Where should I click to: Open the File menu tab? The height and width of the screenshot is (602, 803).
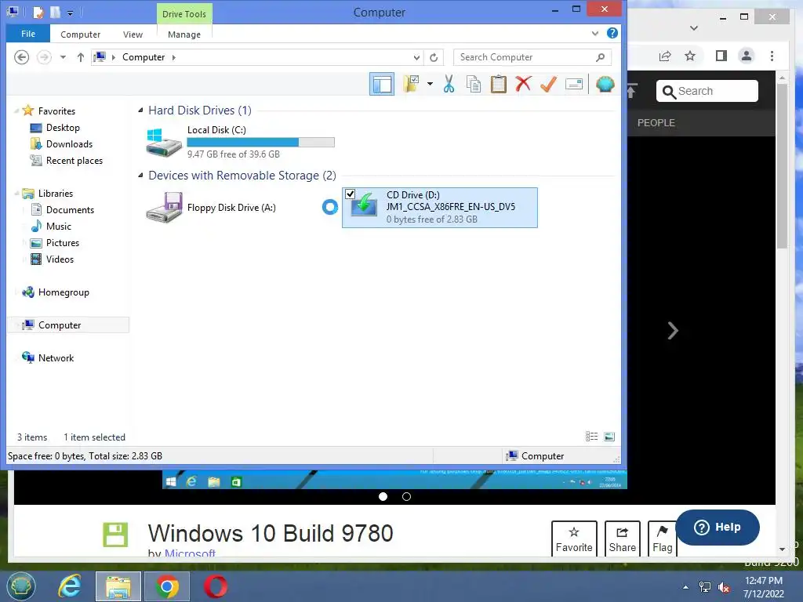28,34
